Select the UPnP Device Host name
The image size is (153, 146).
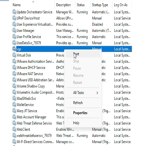point(28,18)
